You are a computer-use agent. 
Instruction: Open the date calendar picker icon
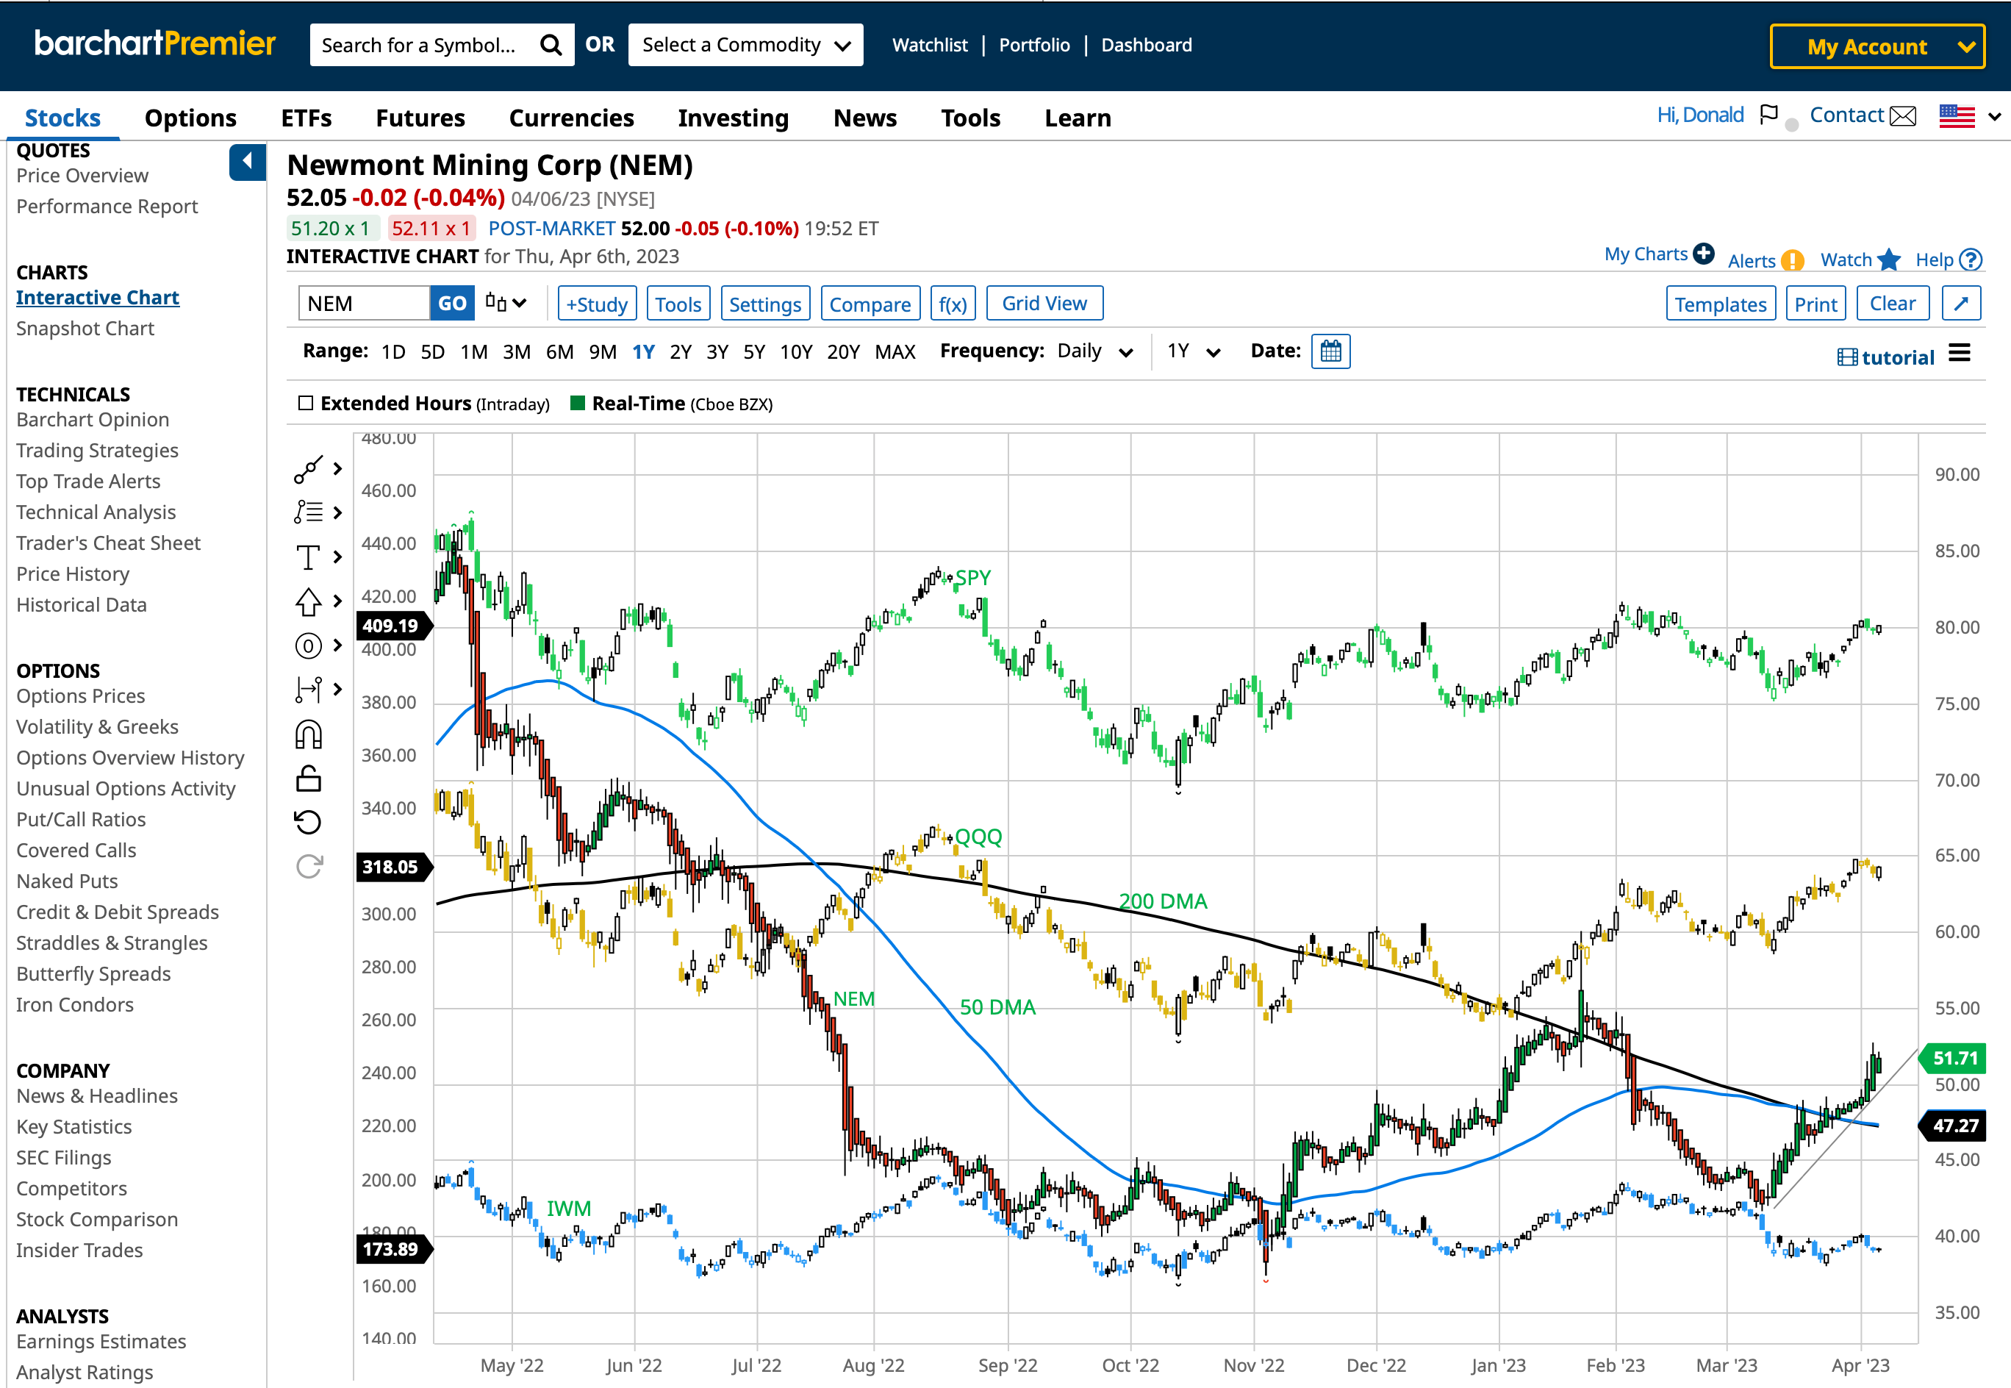pyautogui.click(x=1330, y=351)
